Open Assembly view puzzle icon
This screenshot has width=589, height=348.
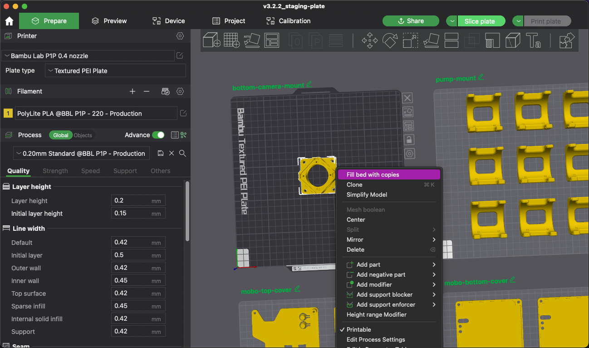point(567,40)
